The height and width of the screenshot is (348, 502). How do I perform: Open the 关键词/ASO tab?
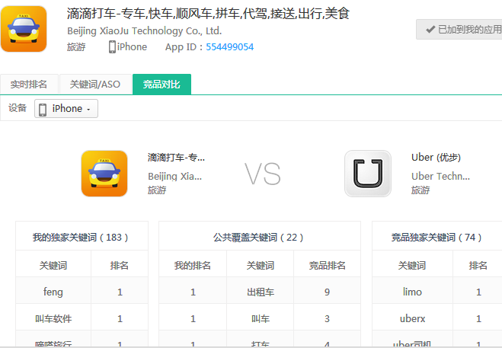95,85
